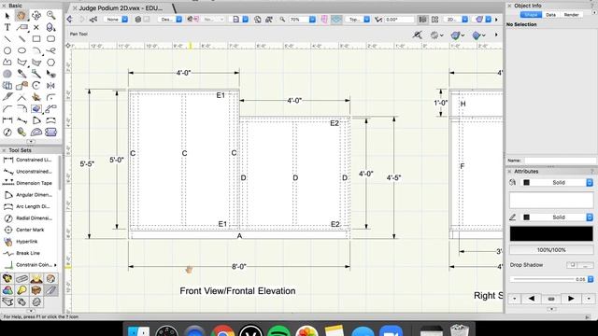Switch to the Data tab
The width and height of the screenshot is (598, 336).
[550, 15]
